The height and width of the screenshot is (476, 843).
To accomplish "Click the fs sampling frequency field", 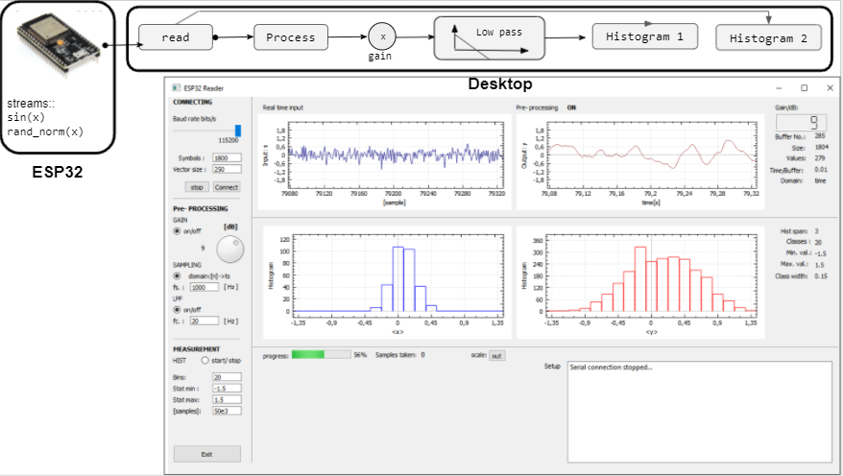I will [x=205, y=288].
